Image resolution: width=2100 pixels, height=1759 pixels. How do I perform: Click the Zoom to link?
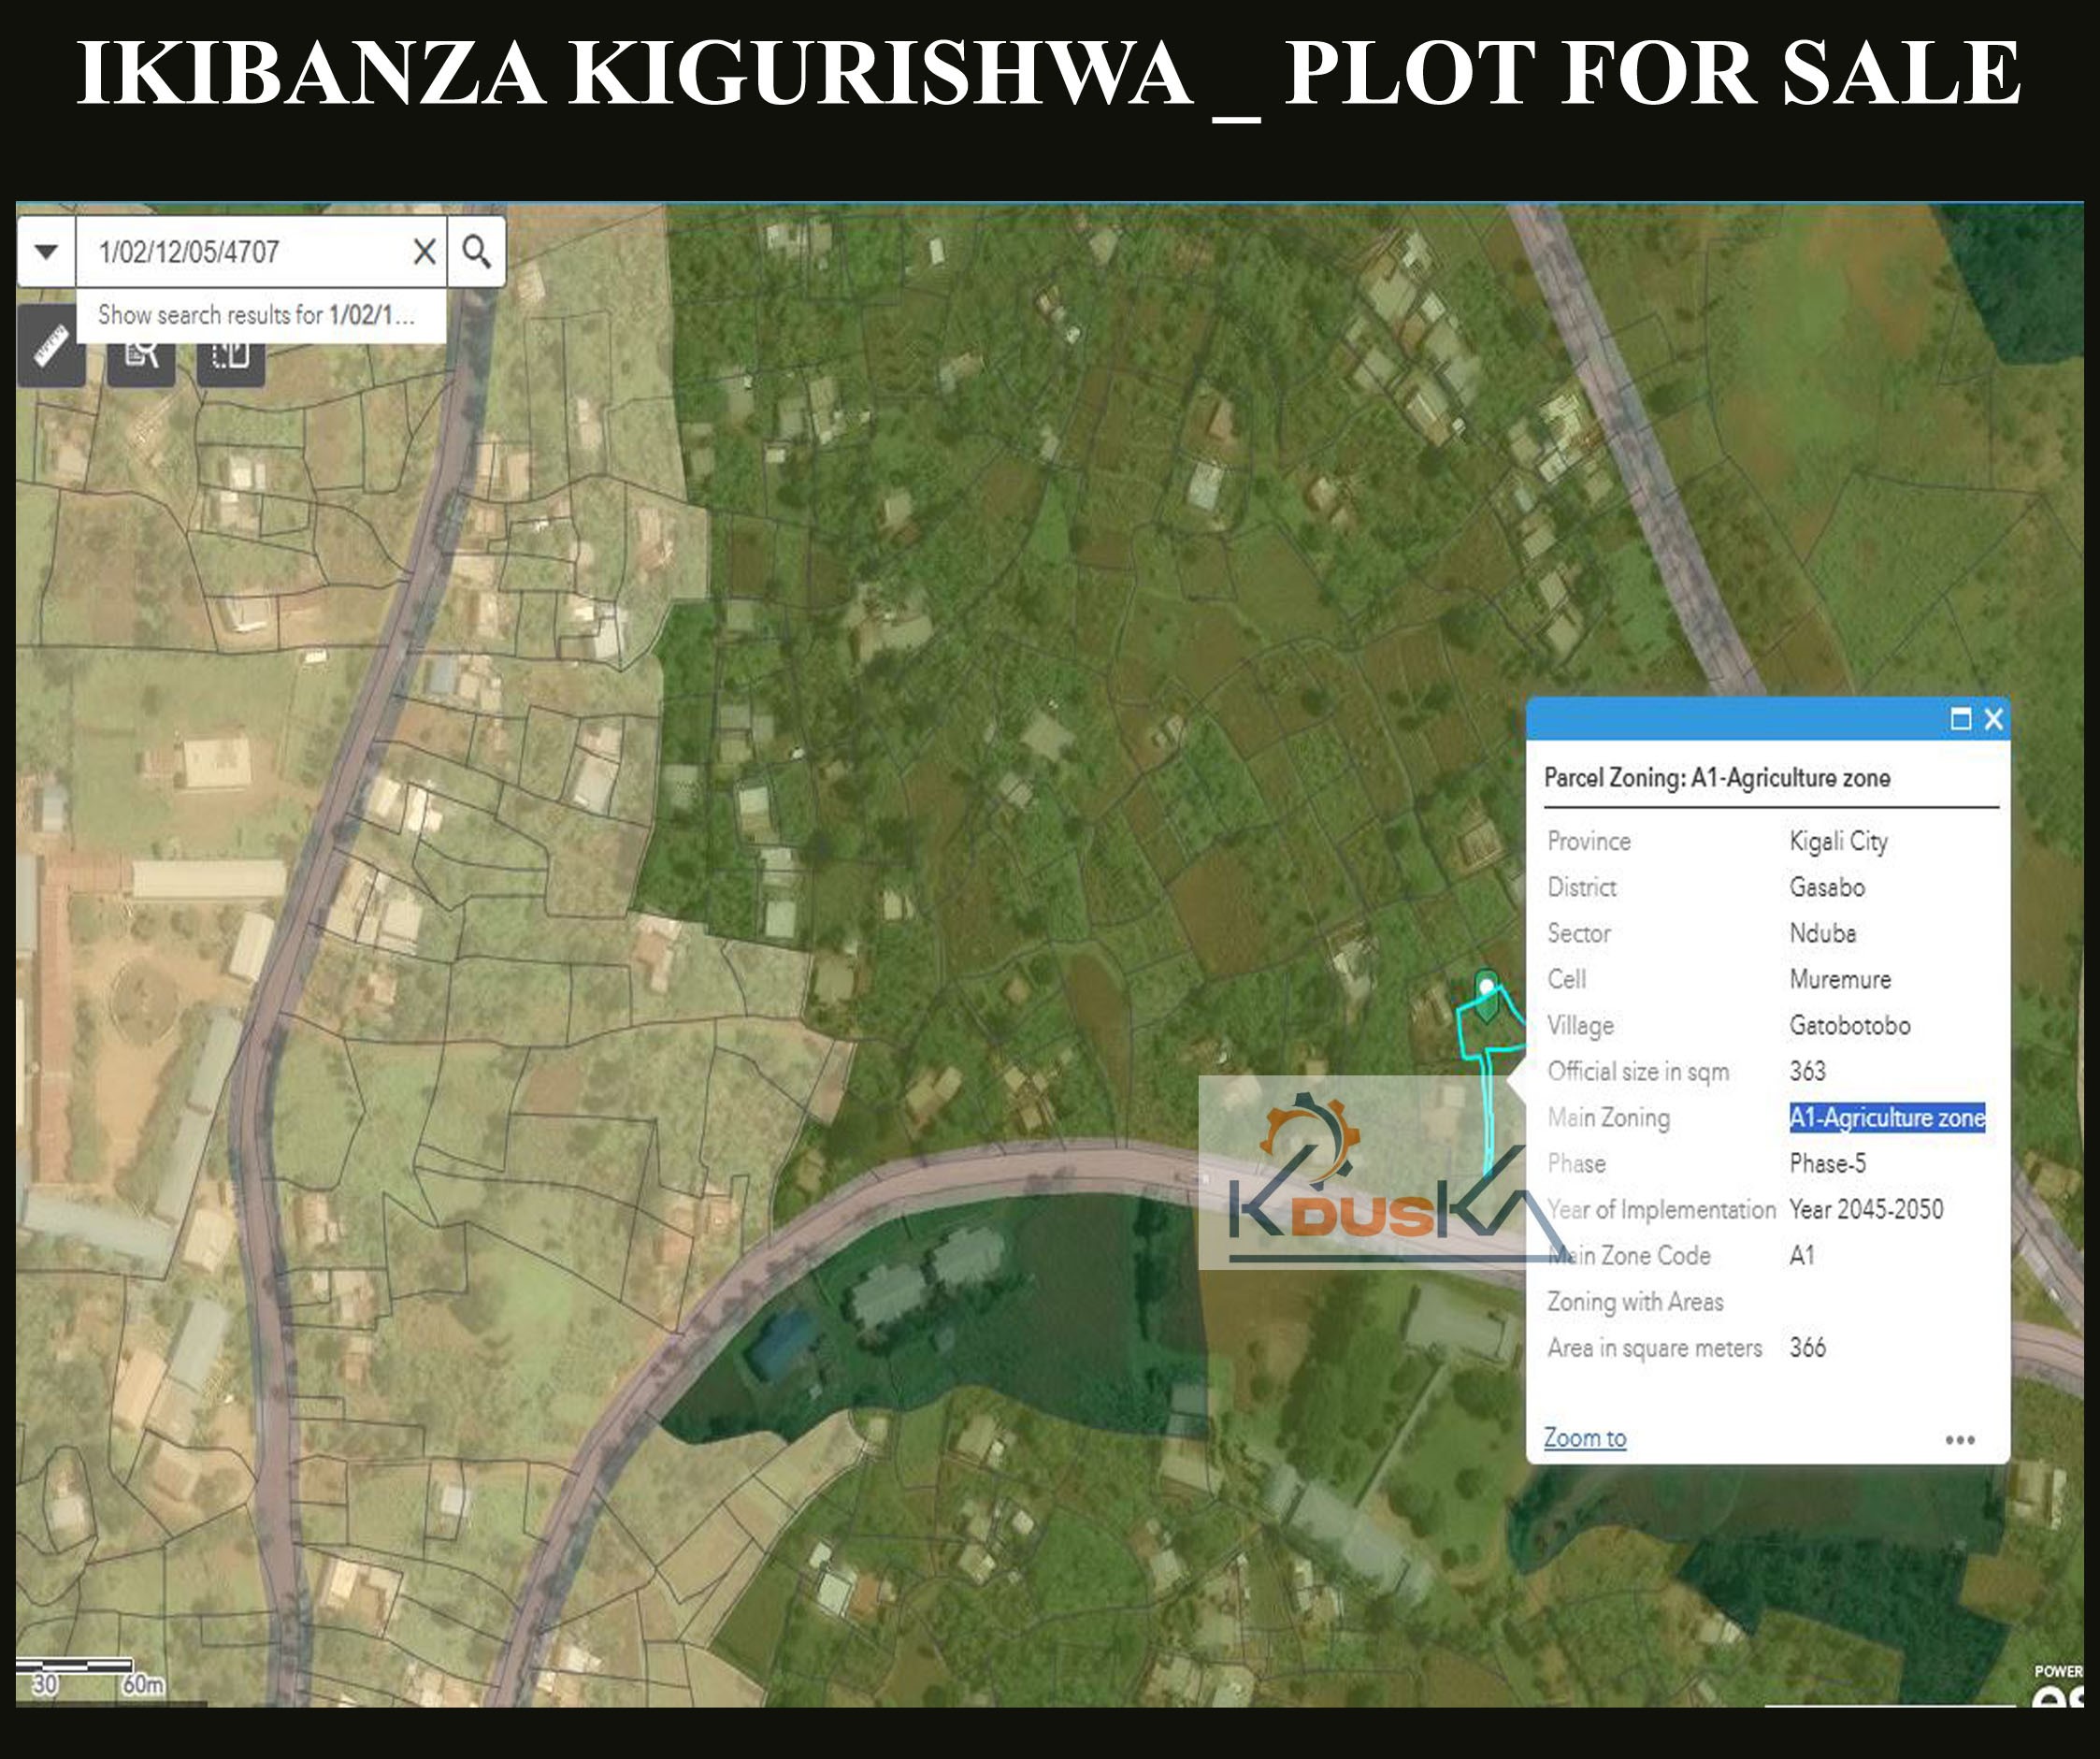pos(1583,1437)
